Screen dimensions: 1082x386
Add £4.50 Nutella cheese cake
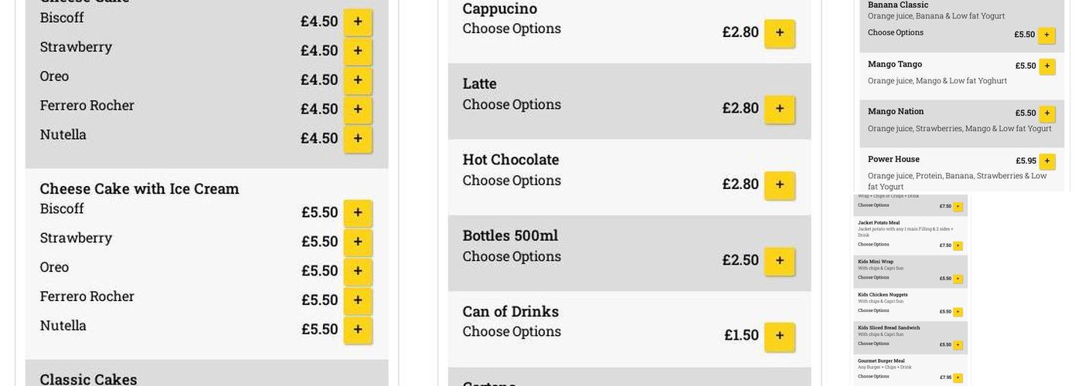point(358,139)
